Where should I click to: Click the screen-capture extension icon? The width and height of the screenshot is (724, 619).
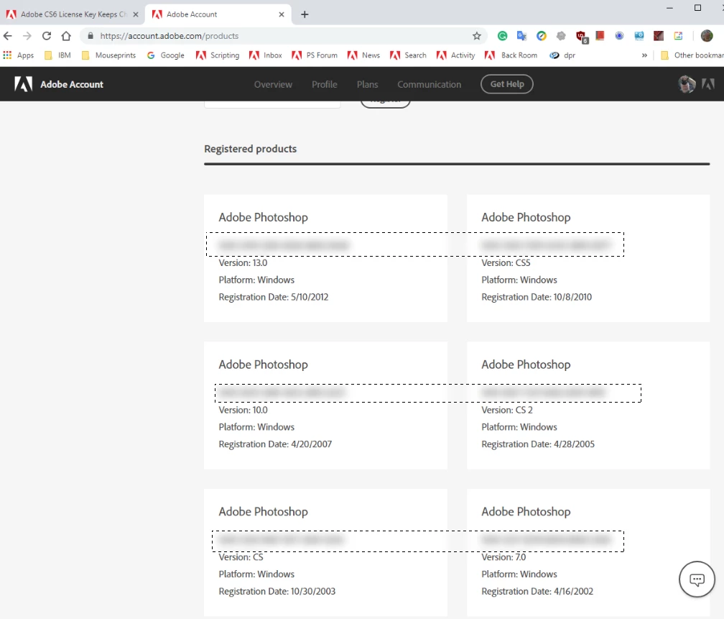coord(639,36)
